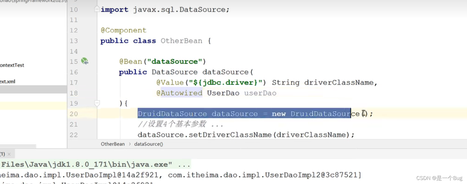Click the highlighted DruidDataSource declaration on line 20
The width and height of the screenshot is (467, 184).
[244, 114]
